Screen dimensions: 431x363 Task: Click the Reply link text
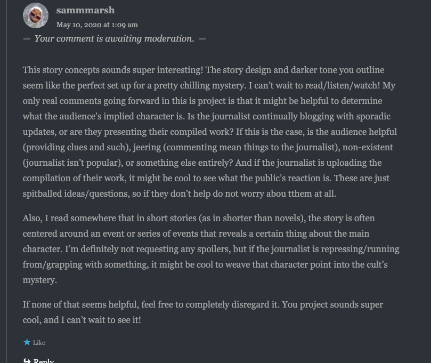[44, 360]
